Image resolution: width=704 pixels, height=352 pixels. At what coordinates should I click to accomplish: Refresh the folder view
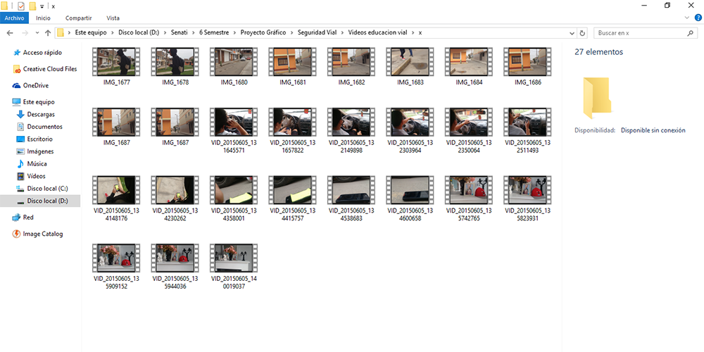click(x=583, y=33)
